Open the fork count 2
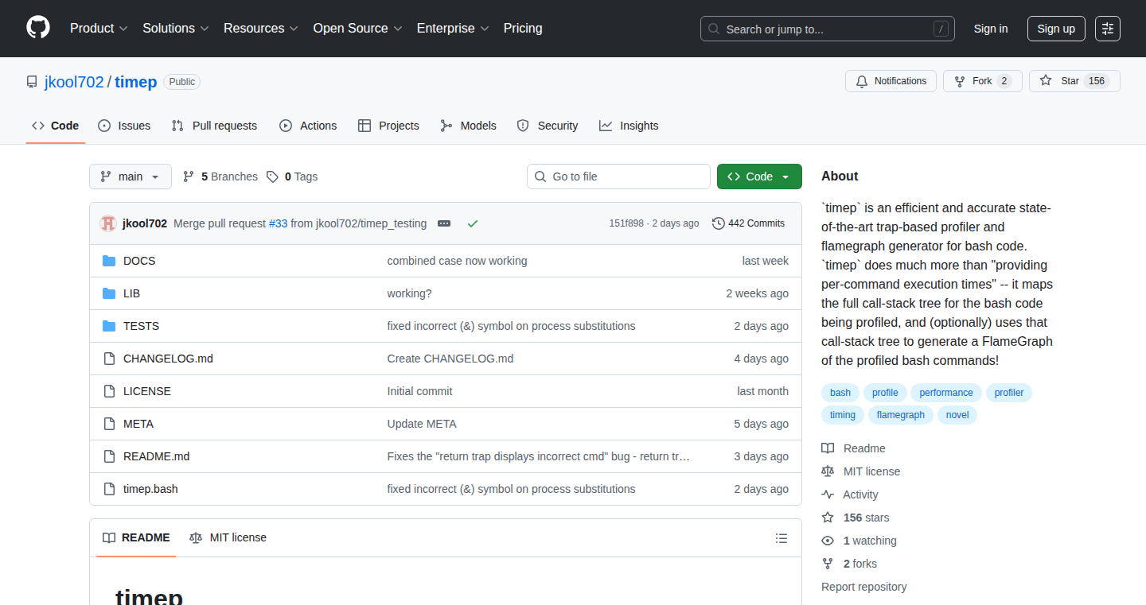Image resolution: width=1146 pixels, height=605 pixels. [x=1004, y=81]
